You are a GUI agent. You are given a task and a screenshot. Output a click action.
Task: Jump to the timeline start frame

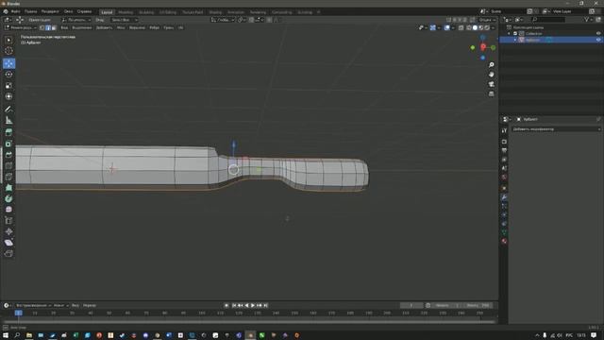click(234, 305)
